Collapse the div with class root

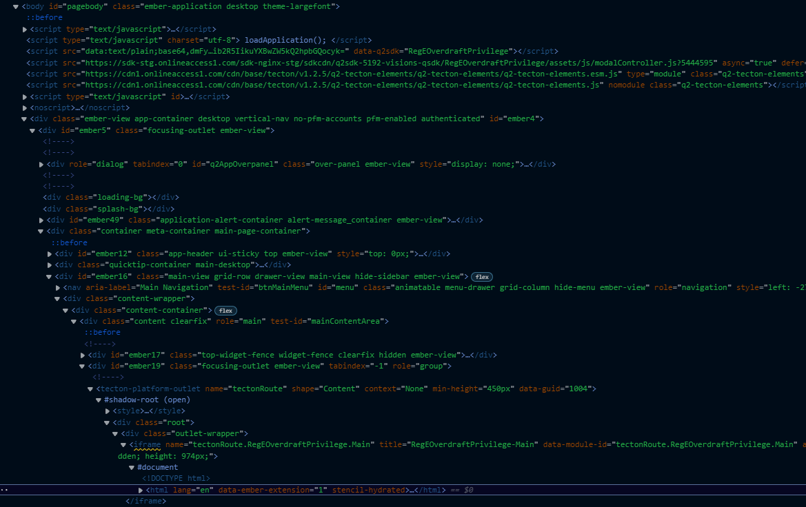tap(106, 423)
